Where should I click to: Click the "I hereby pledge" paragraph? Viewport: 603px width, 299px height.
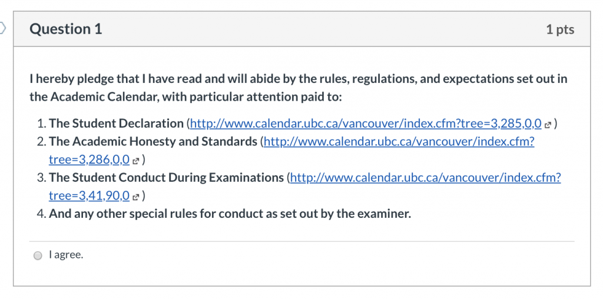tap(299, 88)
